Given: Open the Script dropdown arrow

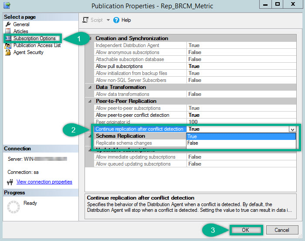Looking at the screenshot, I should coord(108,20).
